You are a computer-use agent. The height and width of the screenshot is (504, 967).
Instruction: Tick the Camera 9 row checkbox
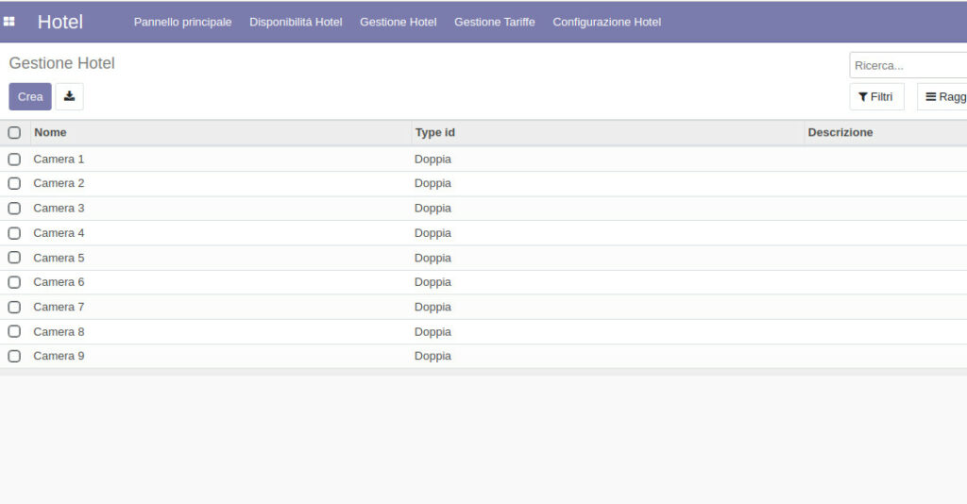14,356
